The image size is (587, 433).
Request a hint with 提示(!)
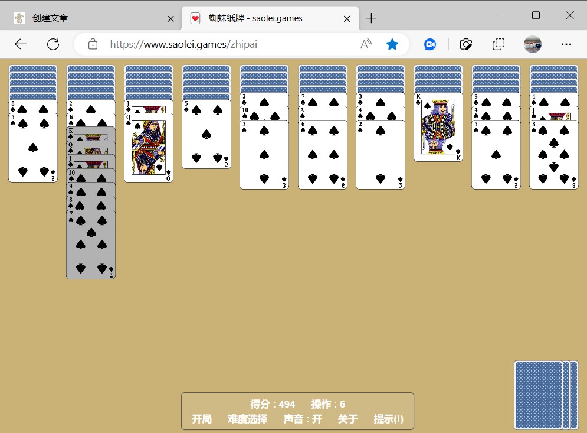(389, 419)
